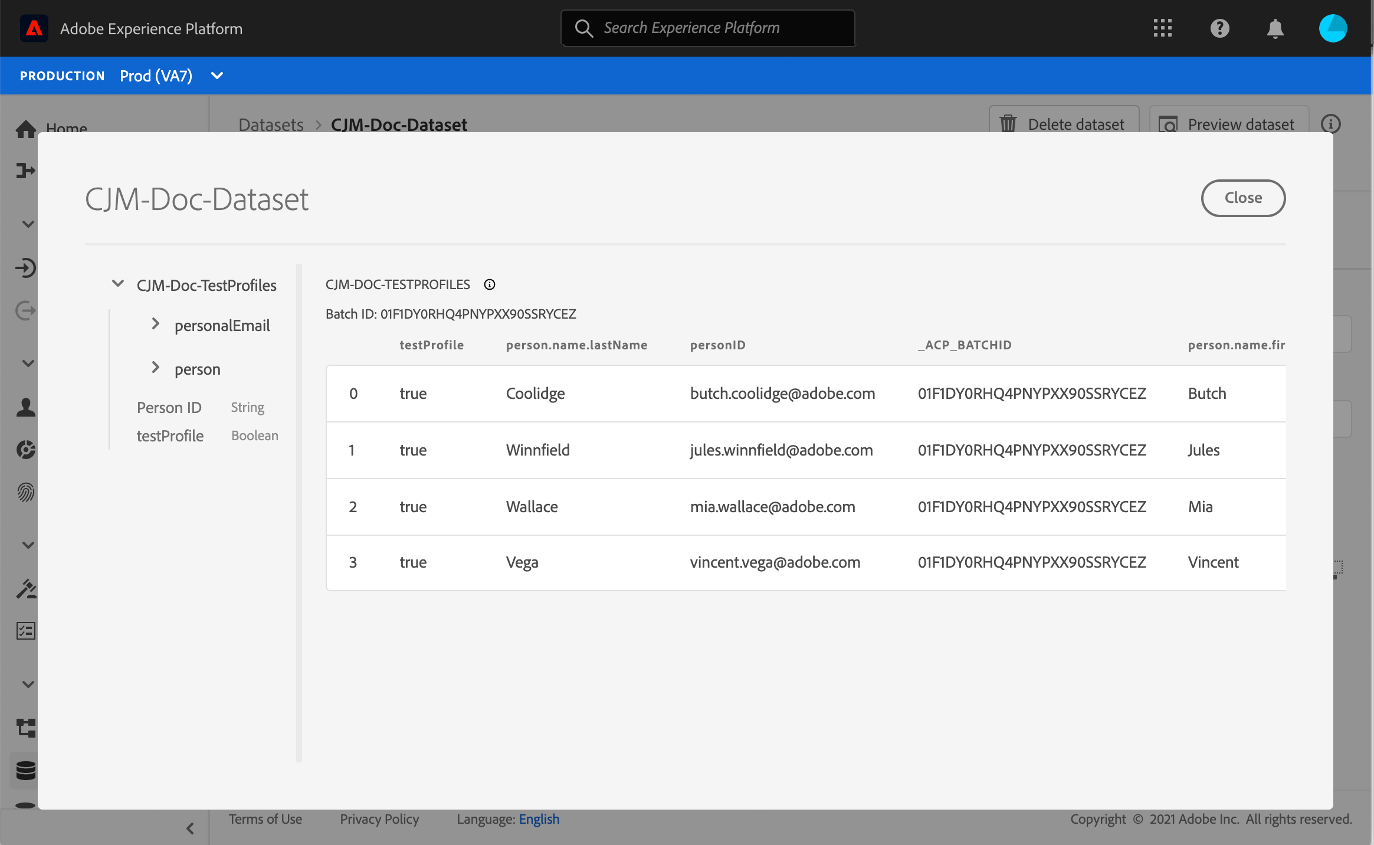Click the info icon next to CJM-DOC-TESTPROFILES
Screen dimensions: 1374x845
489,285
